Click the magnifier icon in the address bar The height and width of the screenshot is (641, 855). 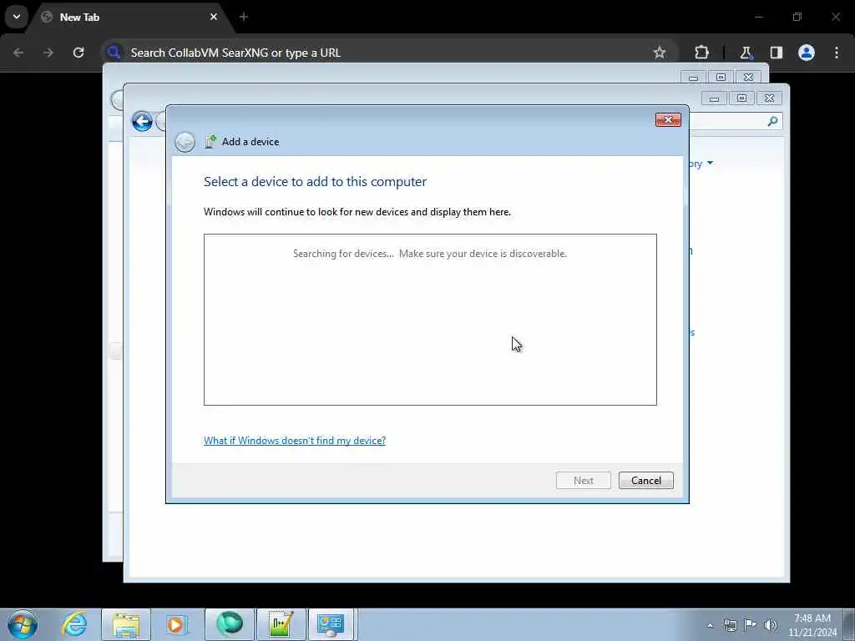pos(114,53)
